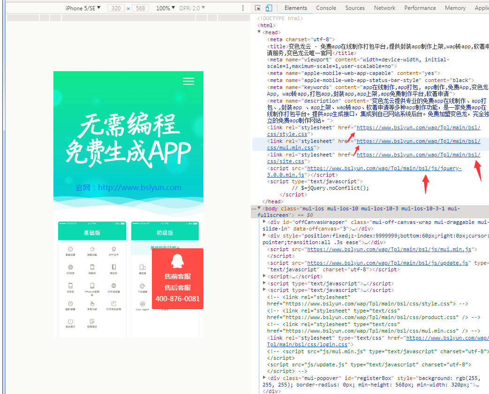489x394 pixels.
Task: Click the 售前客服 support button
Action: [177, 276]
